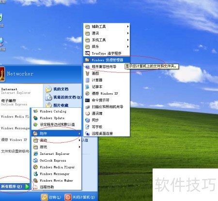Screen dimensions: 218x201
Task: Click the Windows Movie Maker icon
Action: [35, 181]
